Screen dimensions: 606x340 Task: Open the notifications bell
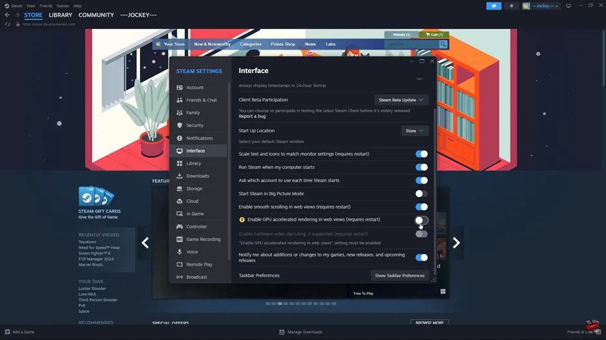pyautogui.click(x=511, y=6)
